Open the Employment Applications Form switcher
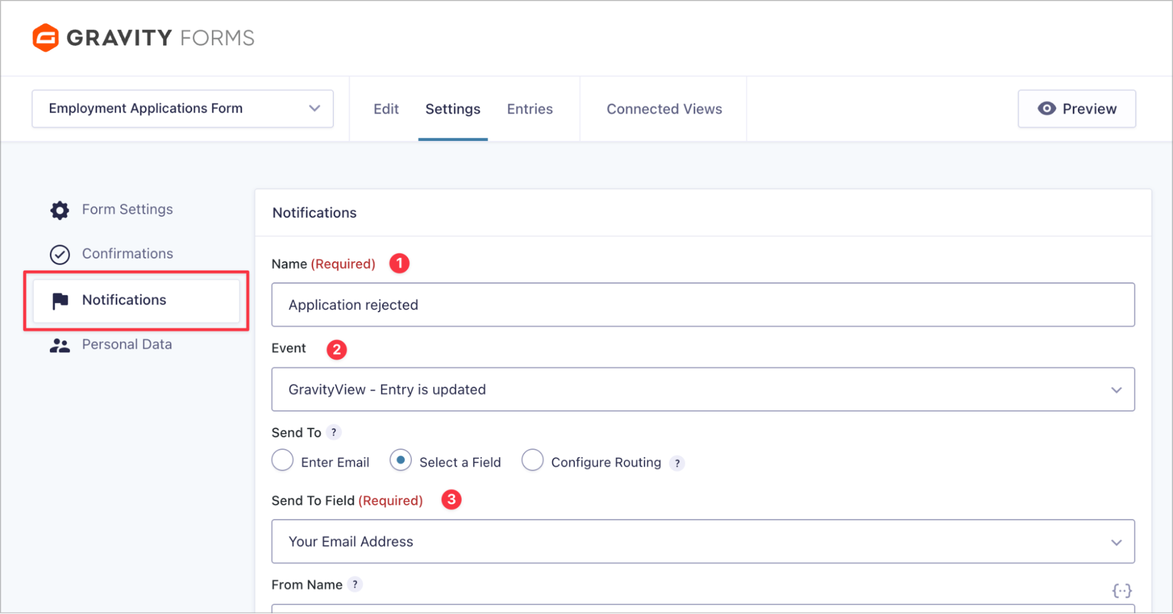This screenshot has height=614, width=1173. point(182,109)
